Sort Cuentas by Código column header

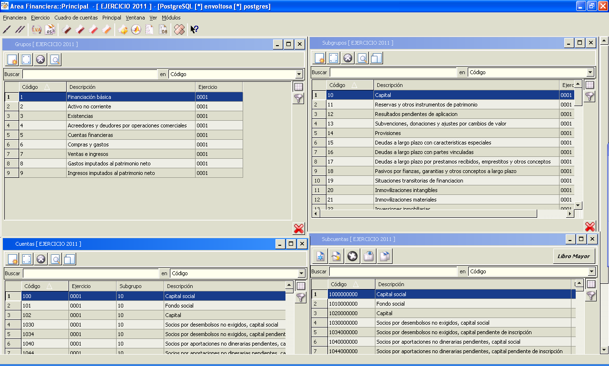coord(45,286)
